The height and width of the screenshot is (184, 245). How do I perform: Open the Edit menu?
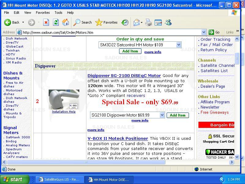pyautogui.click(x=17, y=13)
